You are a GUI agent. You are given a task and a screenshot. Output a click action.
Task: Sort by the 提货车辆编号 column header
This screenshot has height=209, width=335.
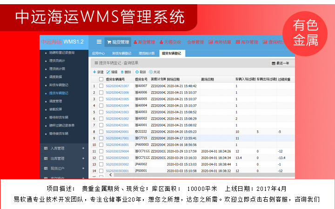(x=115, y=79)
